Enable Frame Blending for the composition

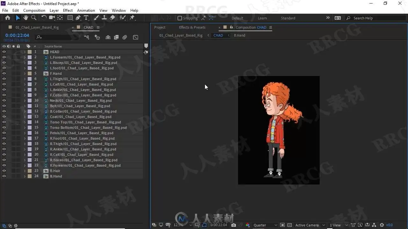116,37
